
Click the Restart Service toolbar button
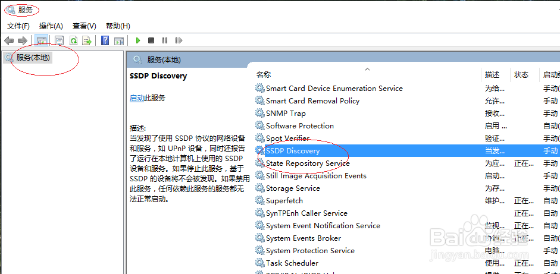179,40
